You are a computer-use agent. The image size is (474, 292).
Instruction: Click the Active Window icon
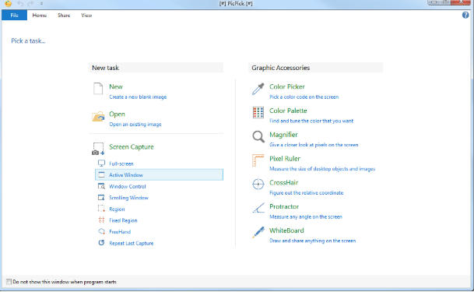(x=101, y=174)
